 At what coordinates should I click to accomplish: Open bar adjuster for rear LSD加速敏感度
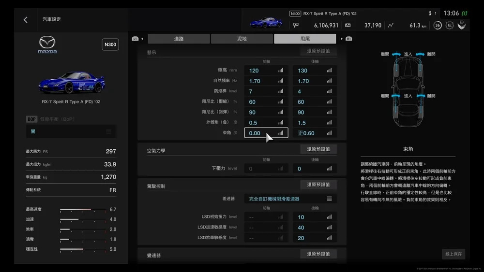[329, 228]
